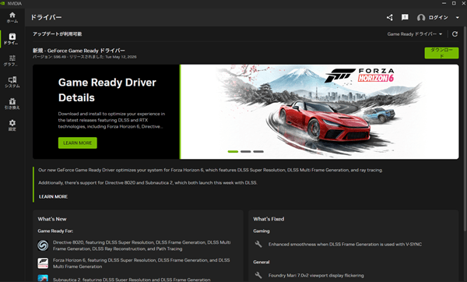This screenshot has width=467, height=282.
Task: Click the 'アップデートが利用可能' status text
Action: pos(57,34)
